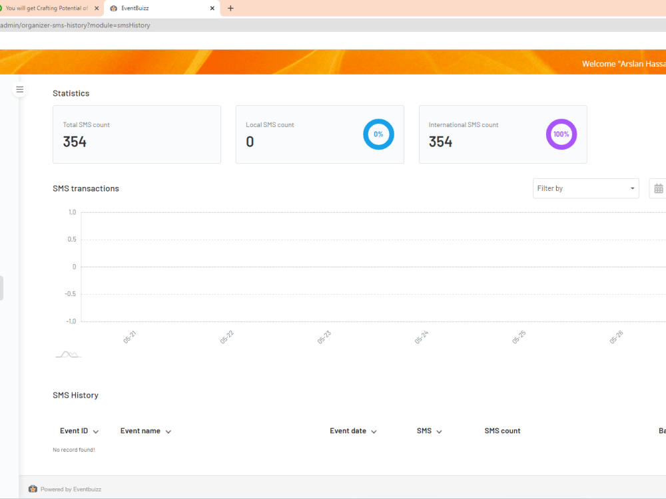Click the International SMS count label

(464, 125)
